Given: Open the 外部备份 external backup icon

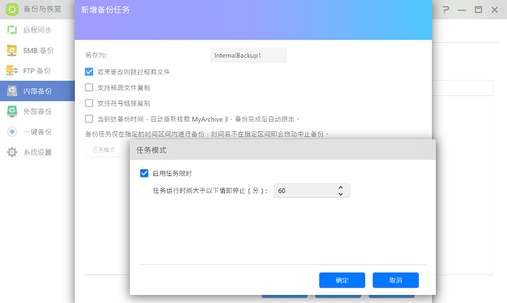Looking at the screenshot, I should point(12,112).
